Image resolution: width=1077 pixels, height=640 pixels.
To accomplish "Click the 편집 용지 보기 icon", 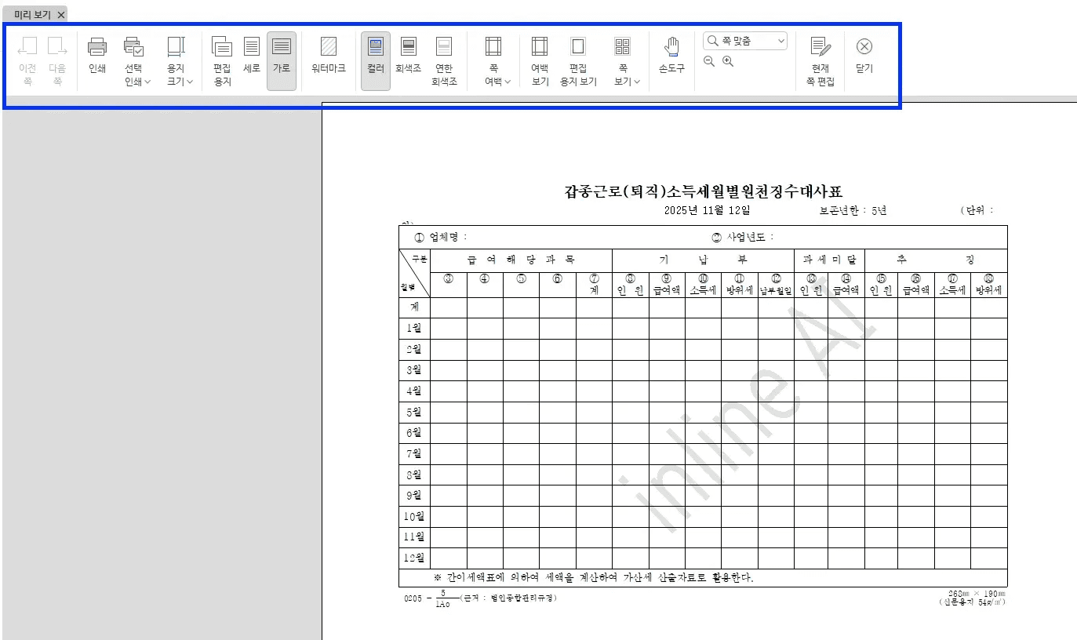I will pos(579,59).
